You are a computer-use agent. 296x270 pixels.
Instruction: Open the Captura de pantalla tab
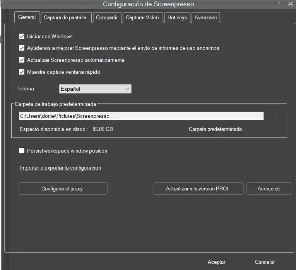66,17
